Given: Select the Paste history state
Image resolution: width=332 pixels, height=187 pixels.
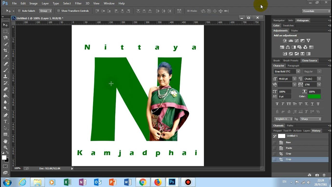Looking at the screenshot, I should click(x=300, y=148).
